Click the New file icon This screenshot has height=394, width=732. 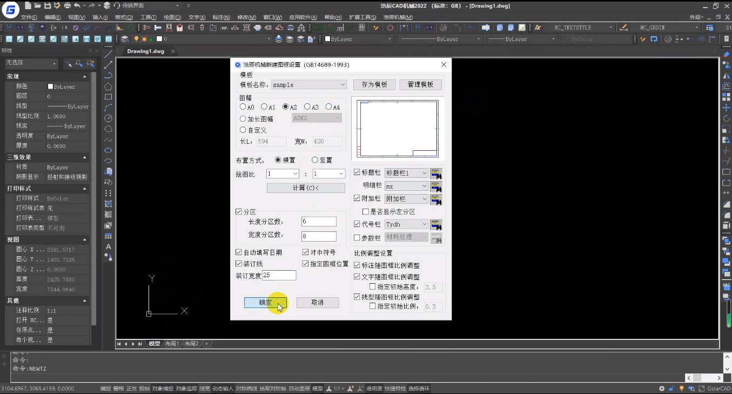click(27, 5)
